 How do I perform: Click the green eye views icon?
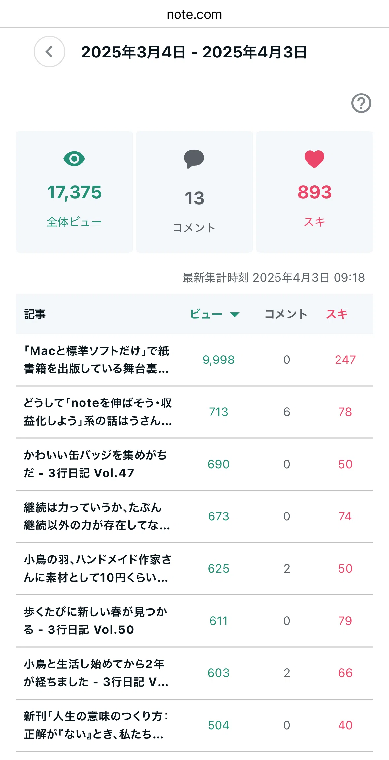[x=74, y=159]
